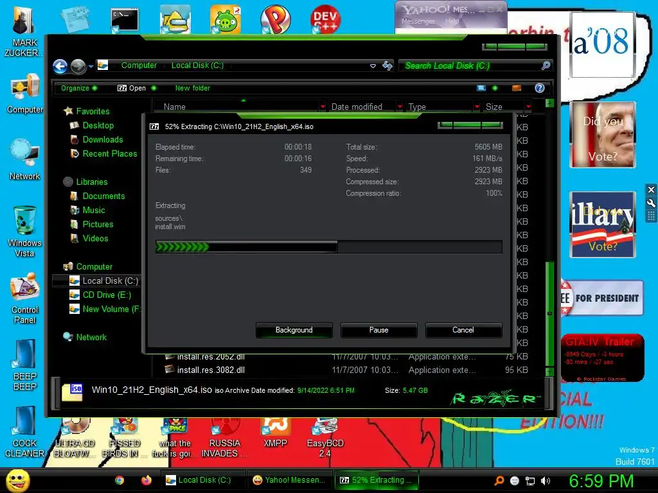Open Explorer help question mark icon
The height and width of the screenshot is (493, 658).
pos(540,88)
